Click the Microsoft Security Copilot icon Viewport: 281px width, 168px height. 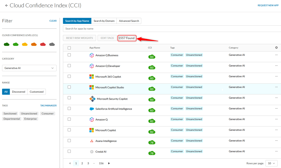click(93, 99)
